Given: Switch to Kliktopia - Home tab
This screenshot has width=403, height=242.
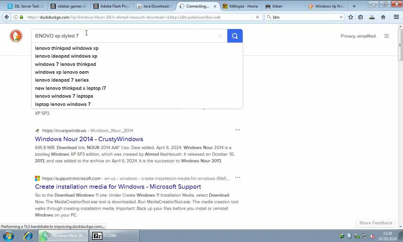Looking at the screenshot, I should click(241, 6).
